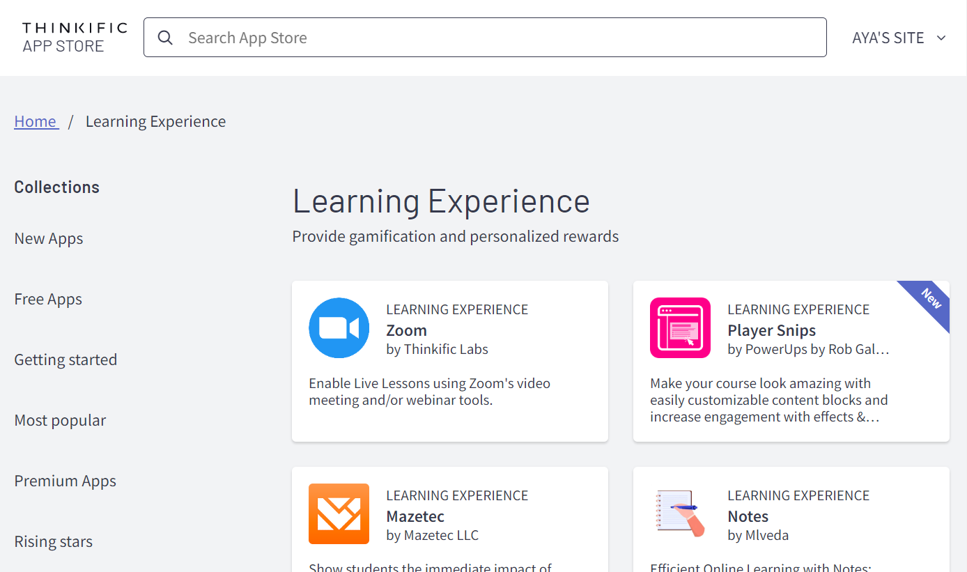The height and width of the screenshot is (572, 967).
Task: Click the Thinkific App Store logo
Action: [75, 38]
